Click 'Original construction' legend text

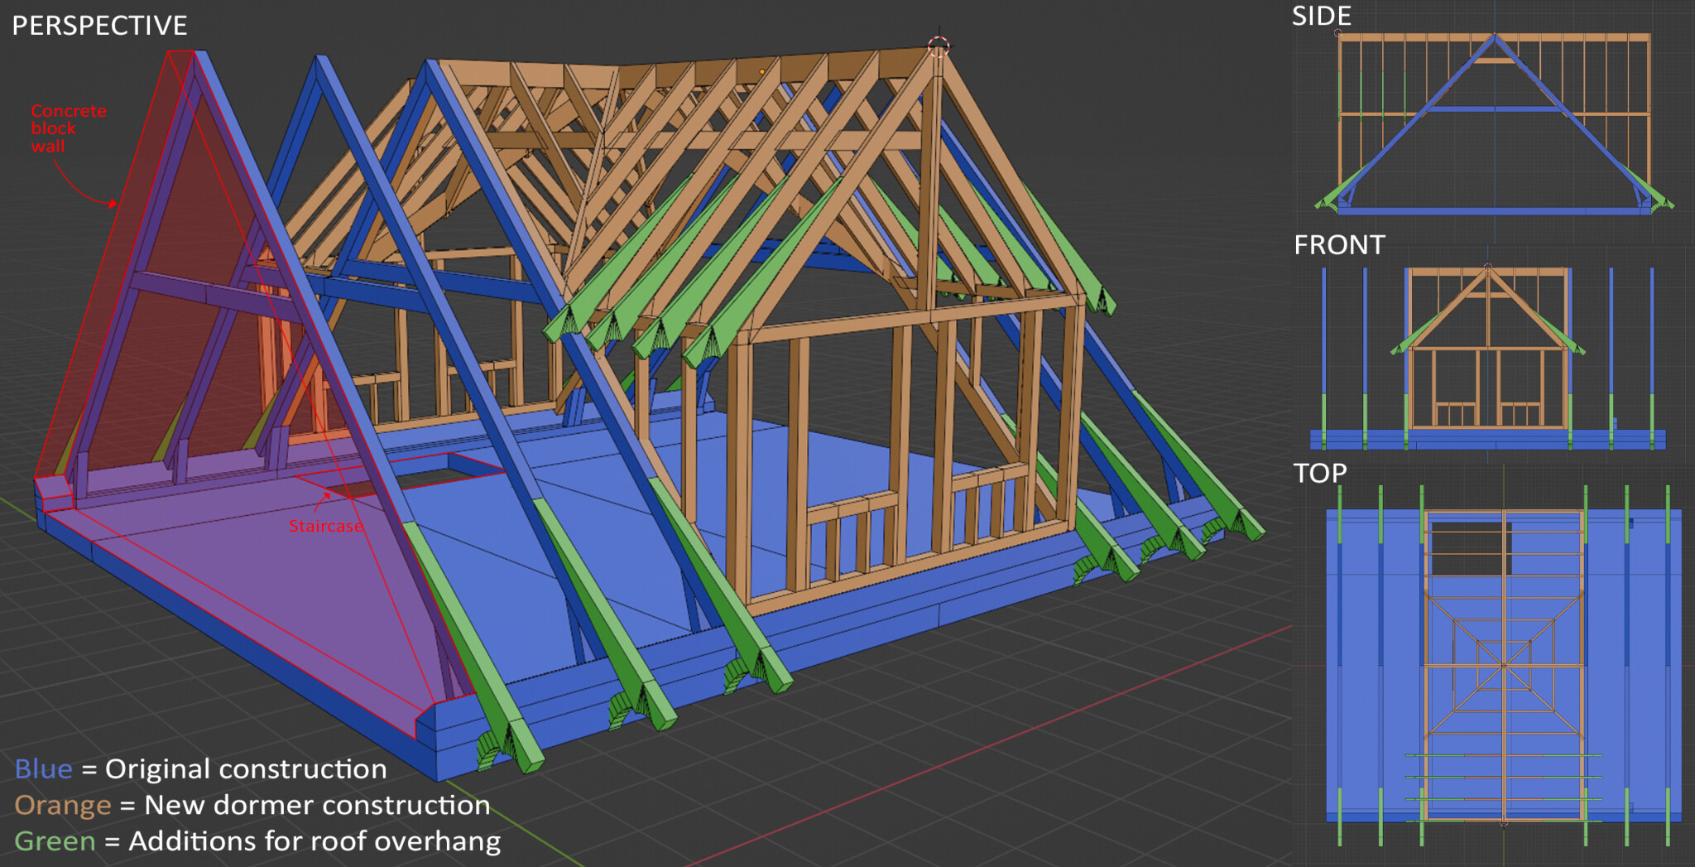[x=246, y=769]
